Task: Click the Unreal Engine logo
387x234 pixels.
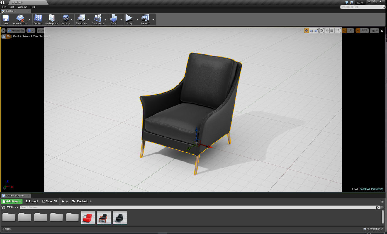Action: click(x=3, y=2)
